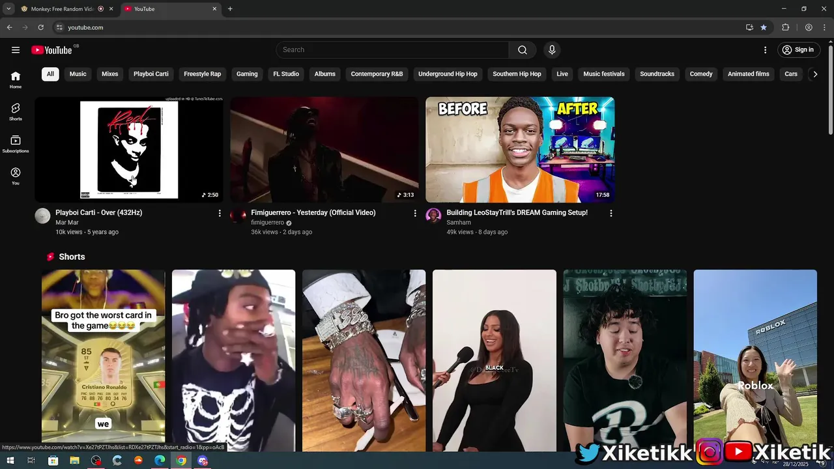Select the Gaming filter chip
The width and height of the screenshot is (834, 469).
tap(247, 74)
